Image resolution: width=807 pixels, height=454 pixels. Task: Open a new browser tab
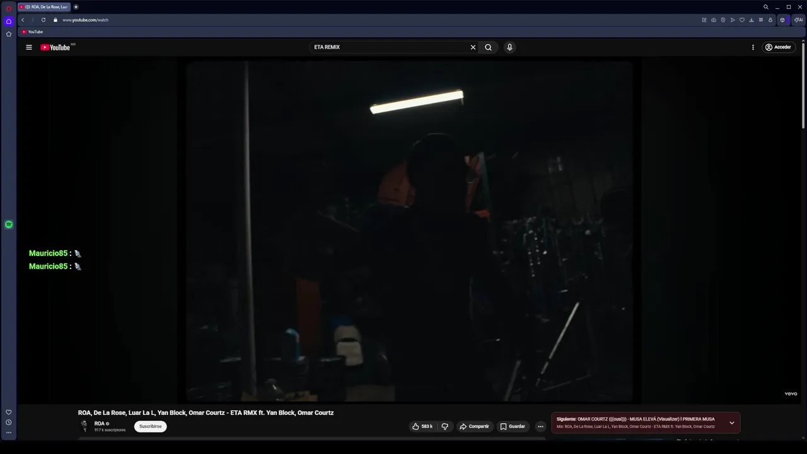click(x=76, y=7)
